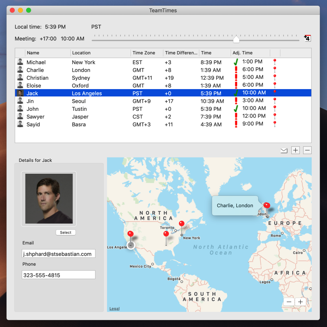Click the email envelope icon
The width and height of the screenshot is (327, 327).
284,150
